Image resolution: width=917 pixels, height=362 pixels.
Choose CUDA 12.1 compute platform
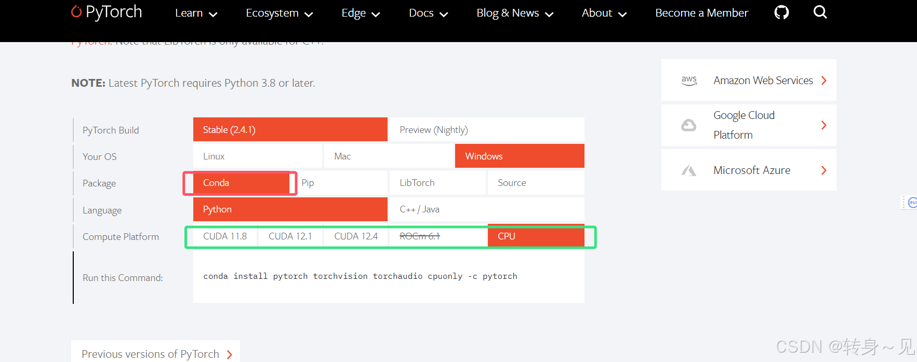pos(290,236)
